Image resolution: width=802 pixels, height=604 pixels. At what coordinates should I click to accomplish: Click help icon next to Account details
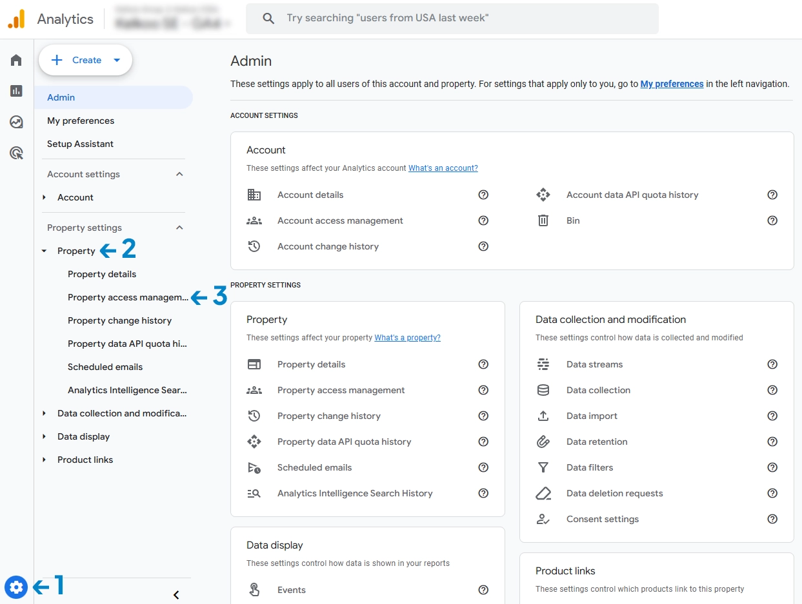click(x=483, y=195)
